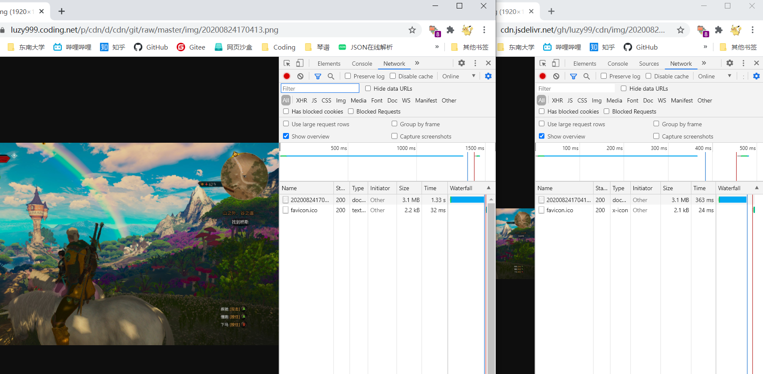Filter by Img type in right DevTools
The image size is (763, 374).
(597, 100)
